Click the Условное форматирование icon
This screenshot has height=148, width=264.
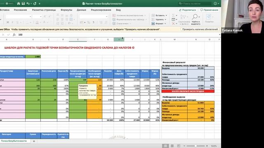point(114,15)
